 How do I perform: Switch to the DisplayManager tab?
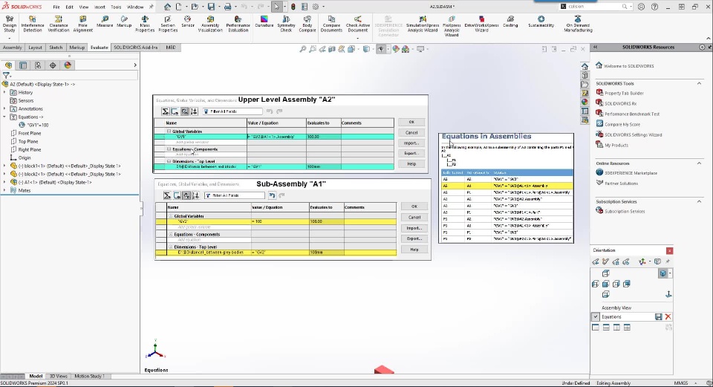coord(68,65)
